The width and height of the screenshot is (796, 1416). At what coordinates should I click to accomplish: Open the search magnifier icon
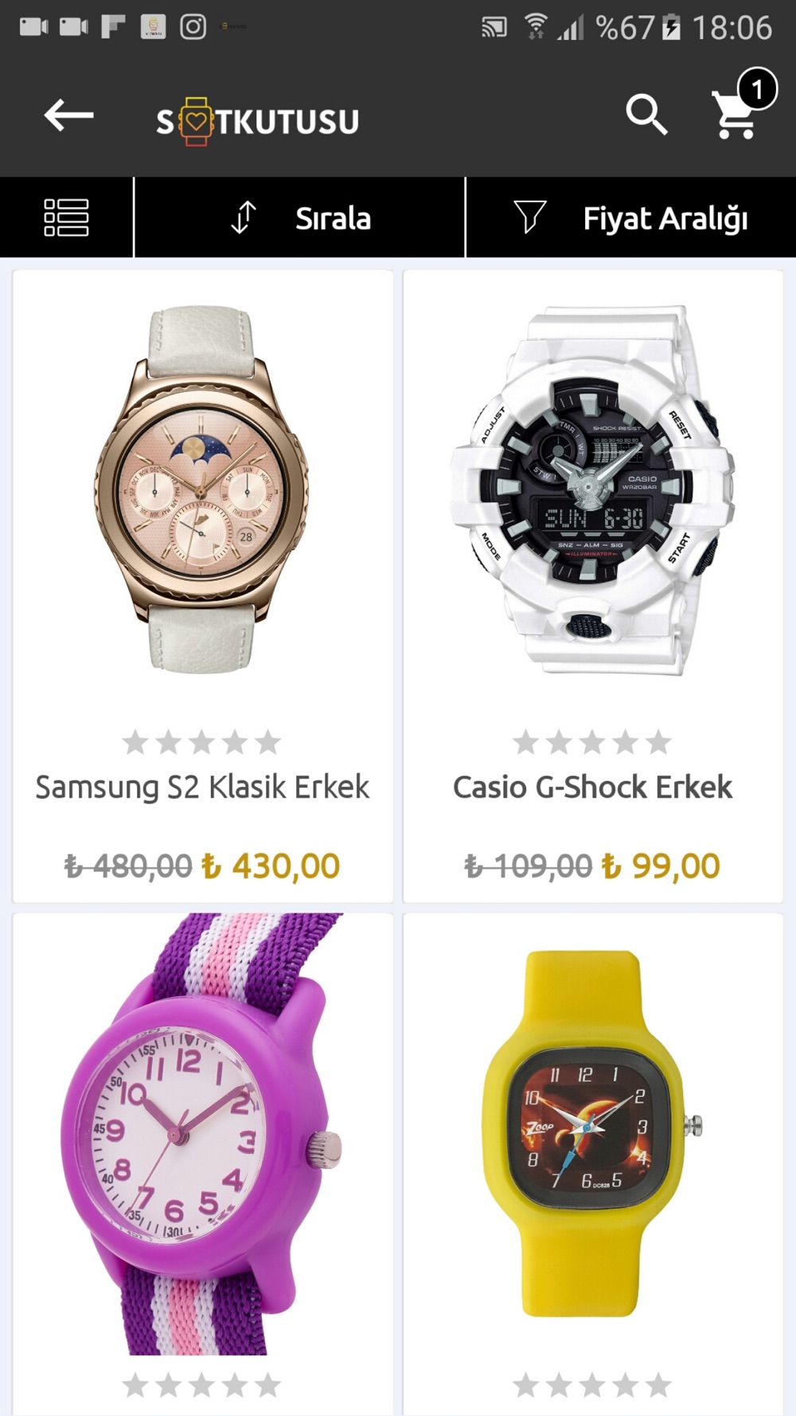coord(646,115)
